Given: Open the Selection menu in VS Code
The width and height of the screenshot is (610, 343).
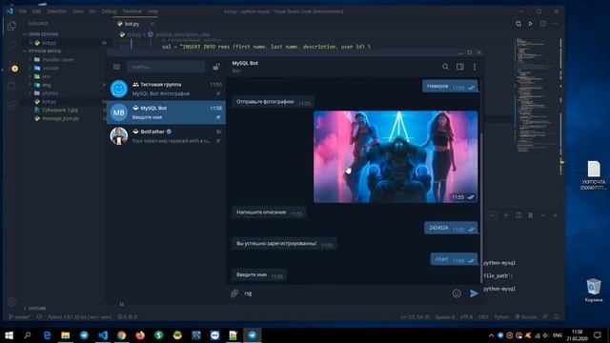Looking at the screenshot, I should (57, 11).
